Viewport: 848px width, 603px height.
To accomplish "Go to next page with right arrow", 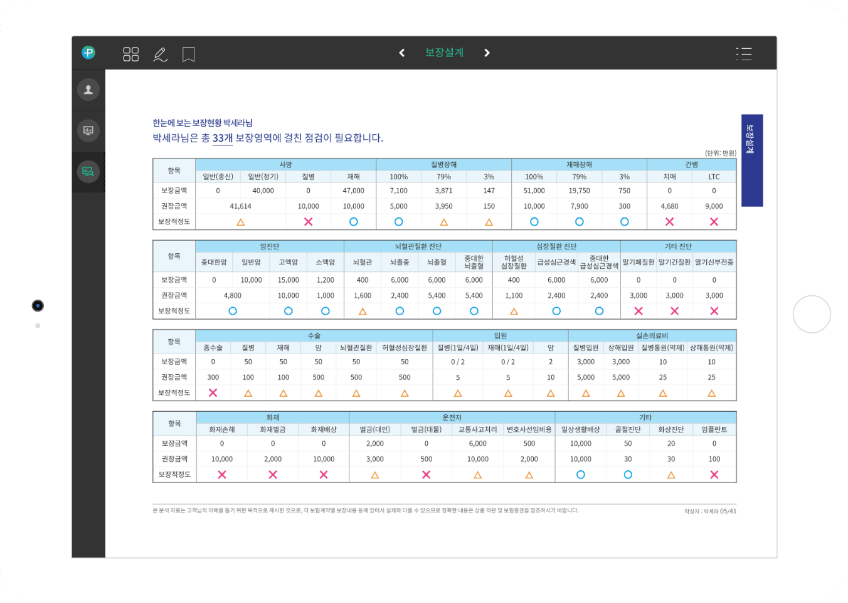I will click(487, 53).
